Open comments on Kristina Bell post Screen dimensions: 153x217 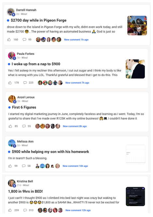[25, 210]
